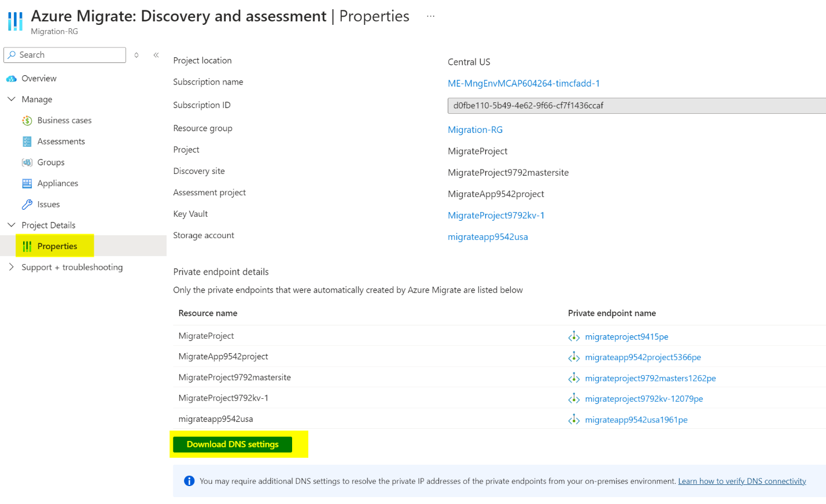Open endpoint link migrateproject9415pe

tap(626, 337)
